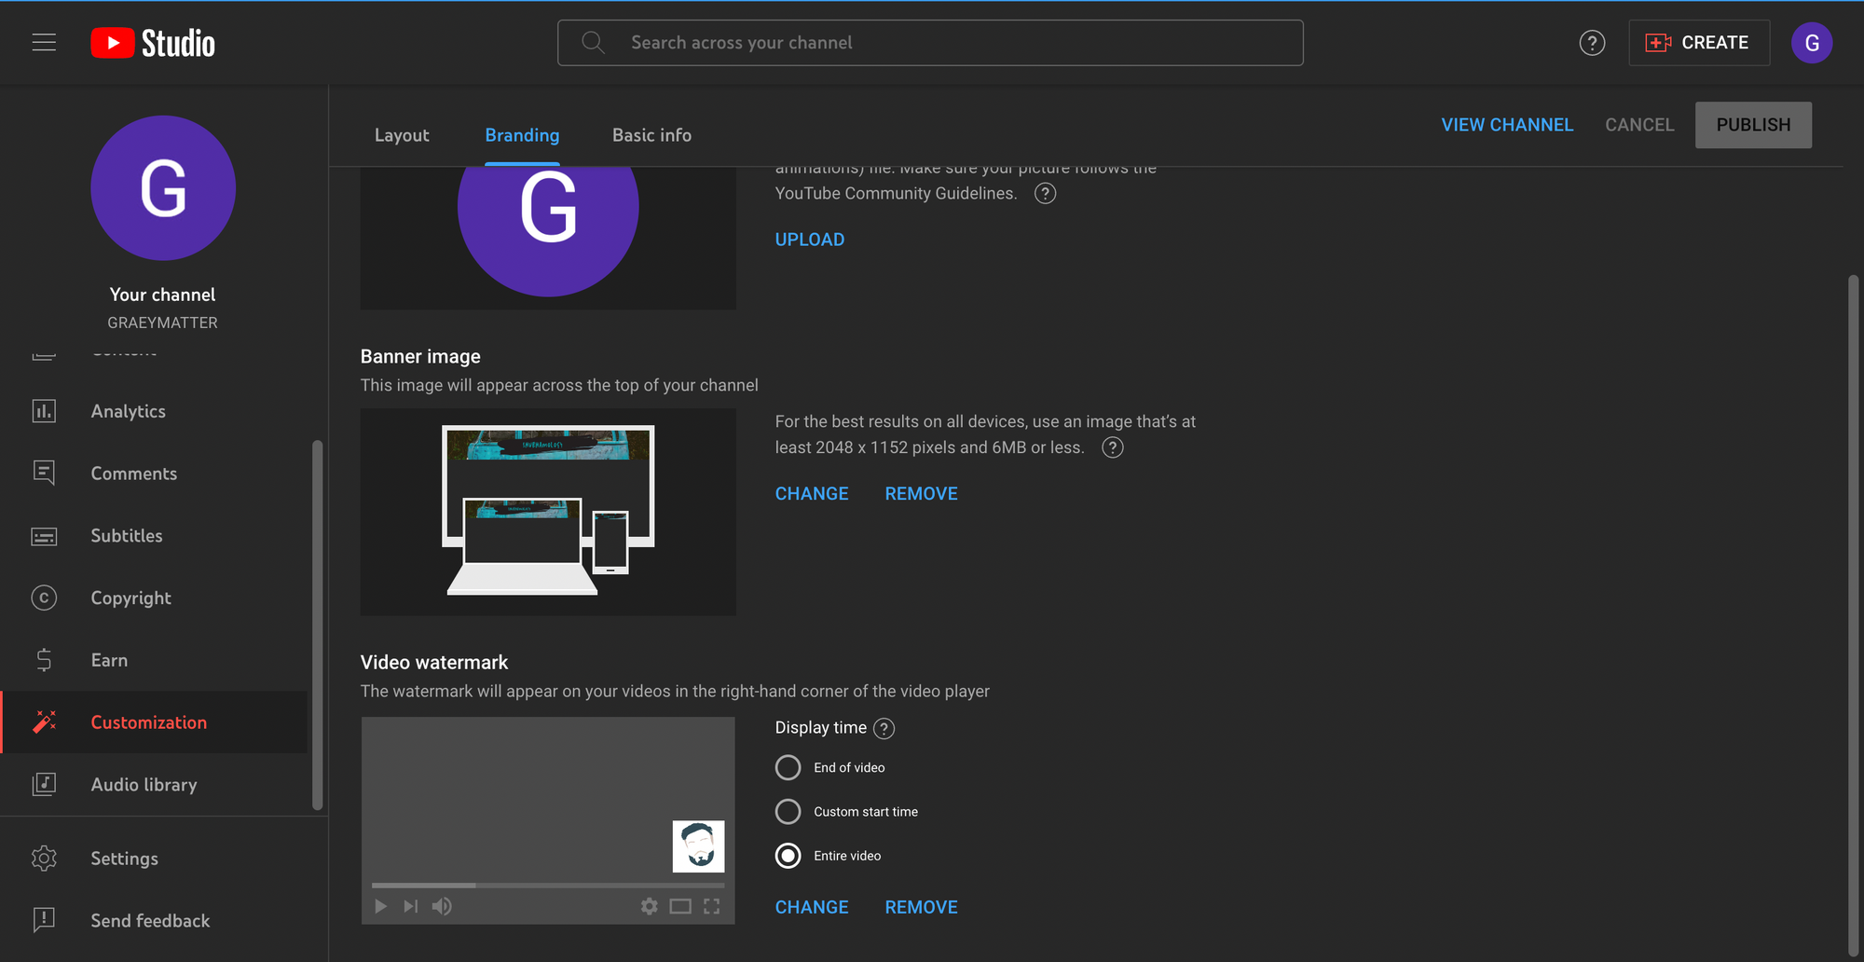Select Entire video display time
The width and height of the screenshot is (1864, 962).
(788, 856)
